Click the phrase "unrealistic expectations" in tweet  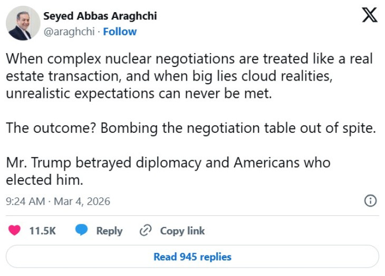point(73,93)
